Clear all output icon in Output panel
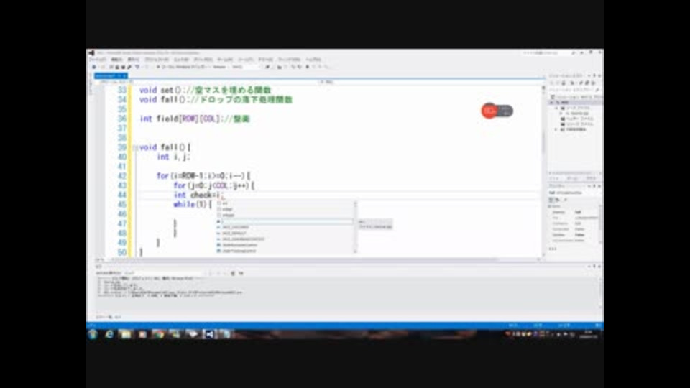The height and width of the screenshot is (388, 690). [233, 273]
